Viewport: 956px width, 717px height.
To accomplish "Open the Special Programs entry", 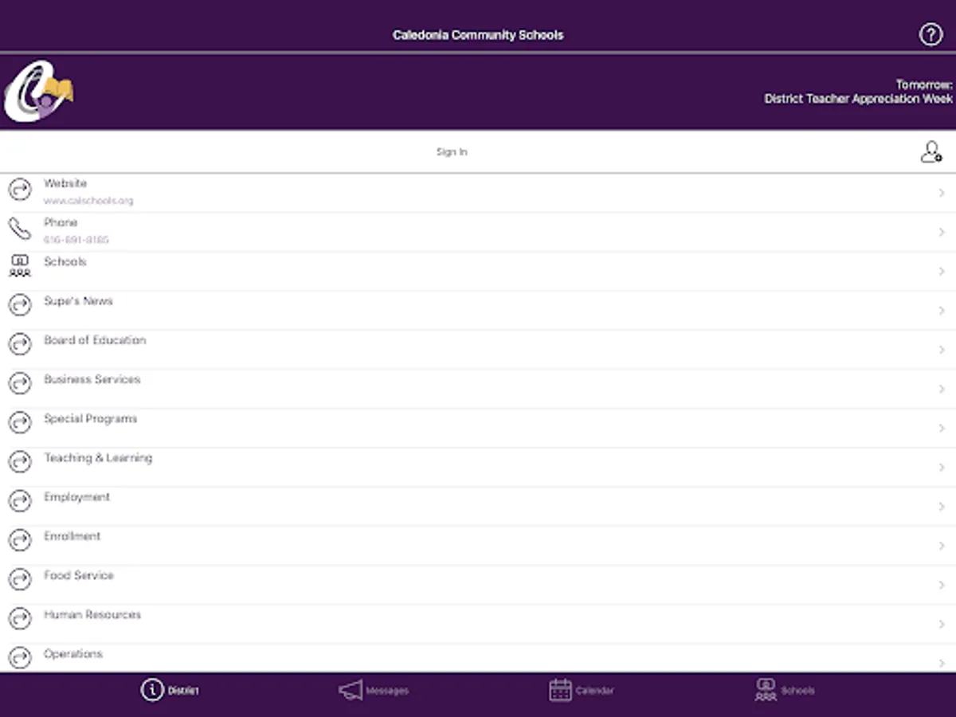I will coord(478,428).
